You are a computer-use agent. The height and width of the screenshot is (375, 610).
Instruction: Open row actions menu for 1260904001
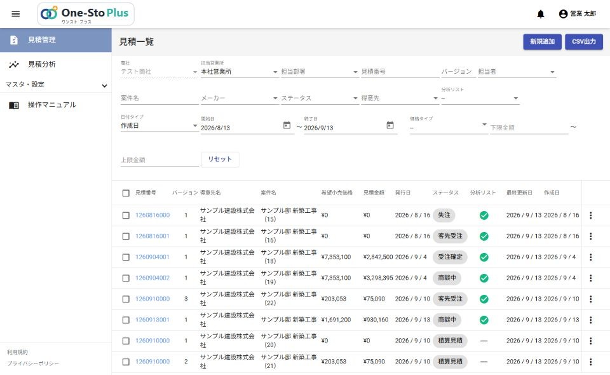pyautogui.click(x=590, y=257)
